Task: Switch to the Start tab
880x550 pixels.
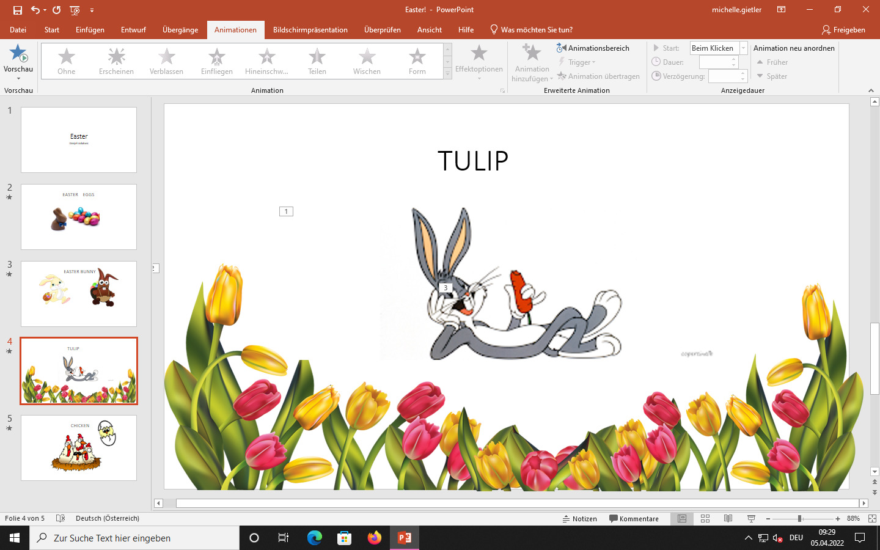Action: pyautogui.click(x=52, y=29)
